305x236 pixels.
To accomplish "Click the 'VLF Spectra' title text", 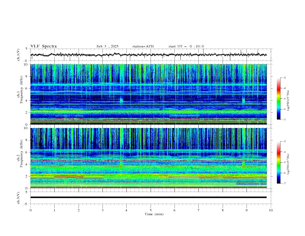I will click(x=44, y=46).
